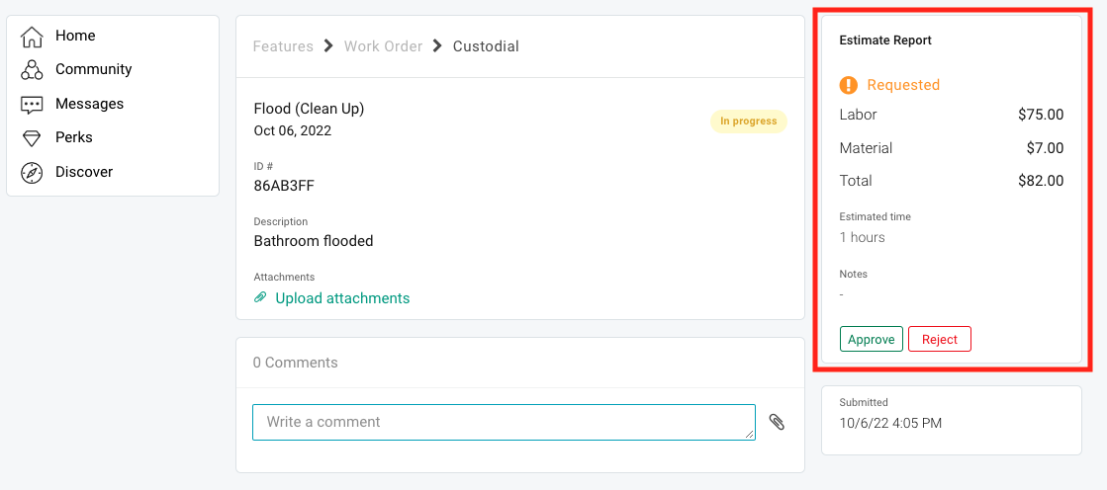Approve the estimate report
This screenshot has height=490, width=1107.
tap(871, 339)
